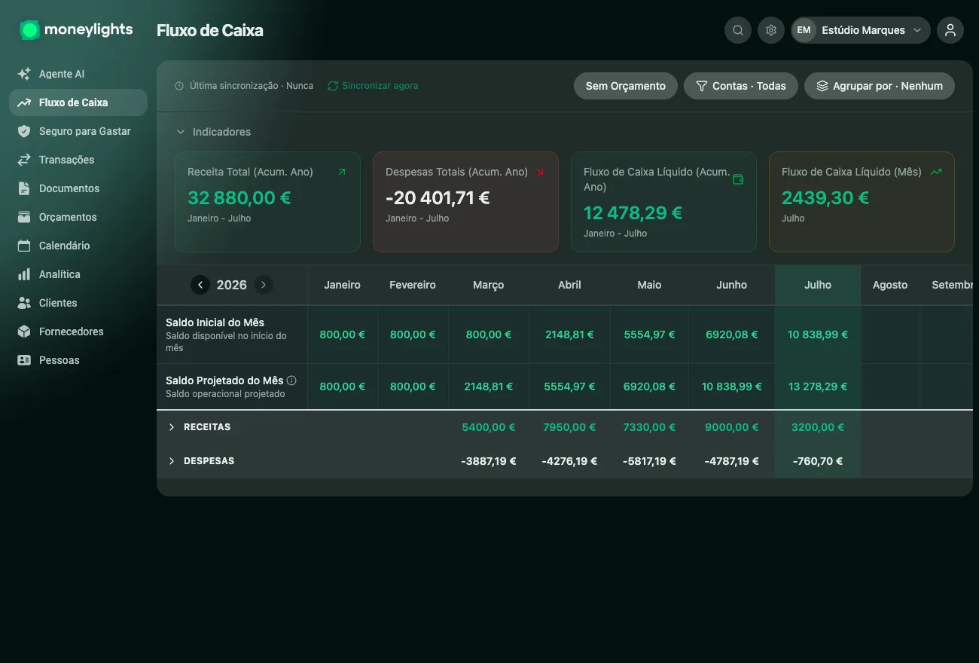The image size is (979, 663).
Task: Open the Estúdio Marques account dropdown
Action: pos(861,30)
